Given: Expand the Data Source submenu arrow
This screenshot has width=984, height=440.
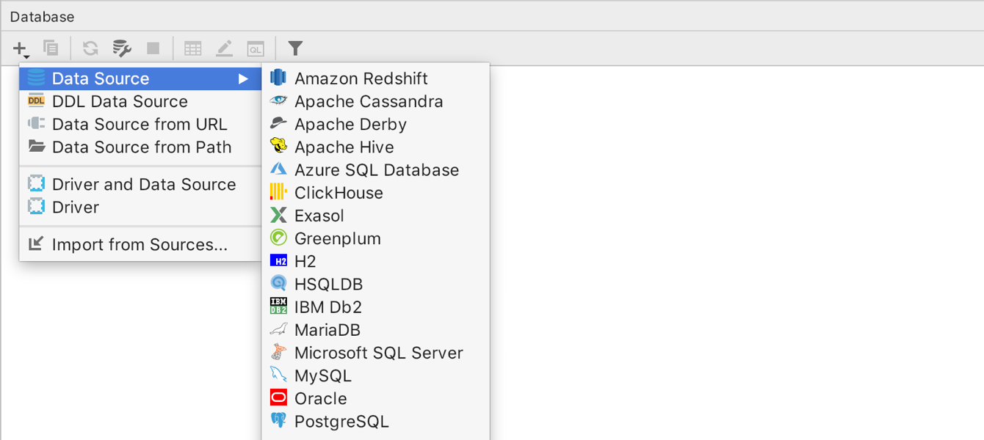Looking at the screenshot, I should point(245,78).
